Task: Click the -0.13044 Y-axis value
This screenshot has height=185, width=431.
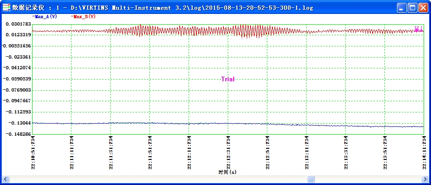Action: point(19,123)
